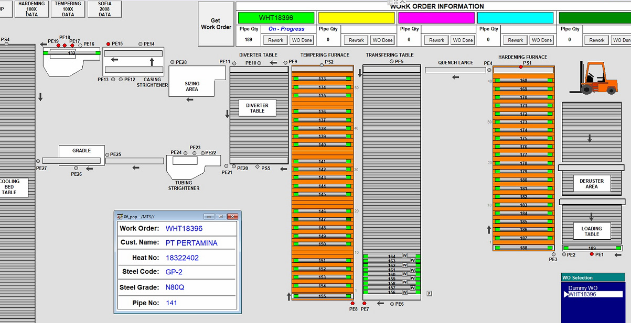Click the magenta work order color bar
Viewport: 631px width, 323px height.
tap(436, 18)
